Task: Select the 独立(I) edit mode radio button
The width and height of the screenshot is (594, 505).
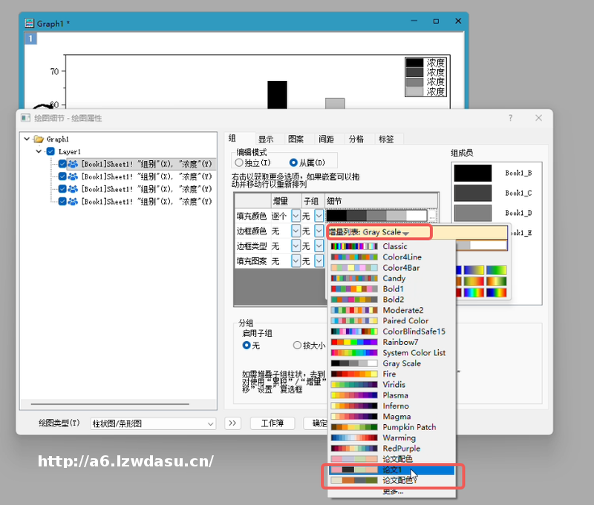Action: pos(239,162)
